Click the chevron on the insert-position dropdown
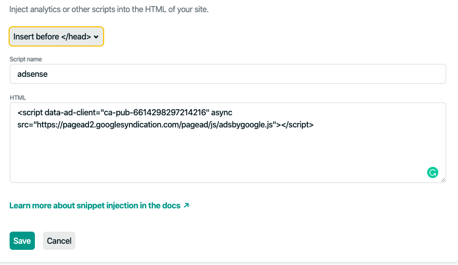Image resolution: width=458 pixels, height=265 pixels. click(x=96, y=37)
